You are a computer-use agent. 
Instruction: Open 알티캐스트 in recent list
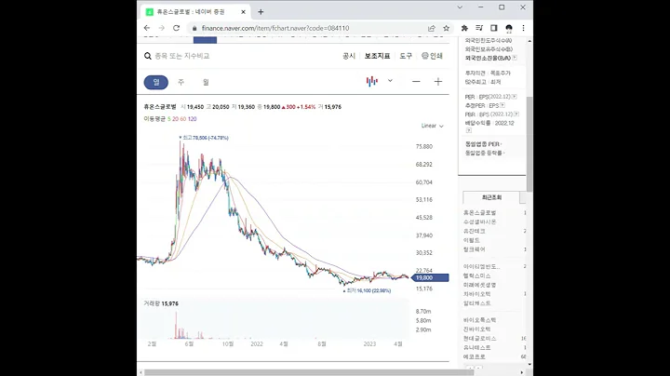click(476, 303)
